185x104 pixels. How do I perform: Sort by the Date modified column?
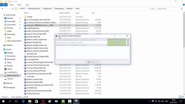pyautogui.click(x=64, y=13)
